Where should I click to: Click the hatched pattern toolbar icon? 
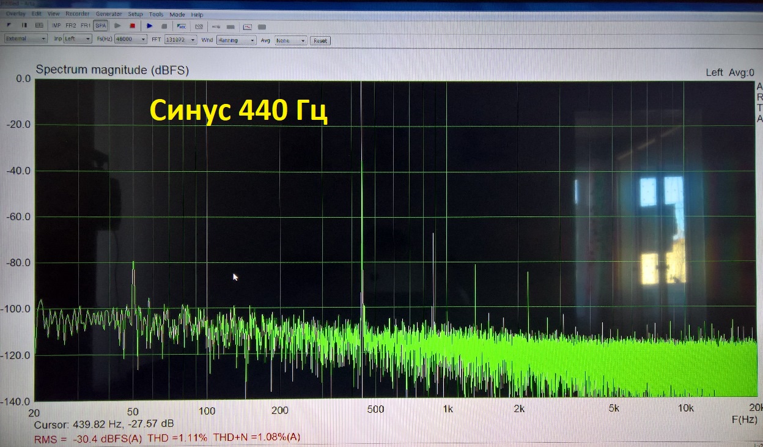[199, 26]
